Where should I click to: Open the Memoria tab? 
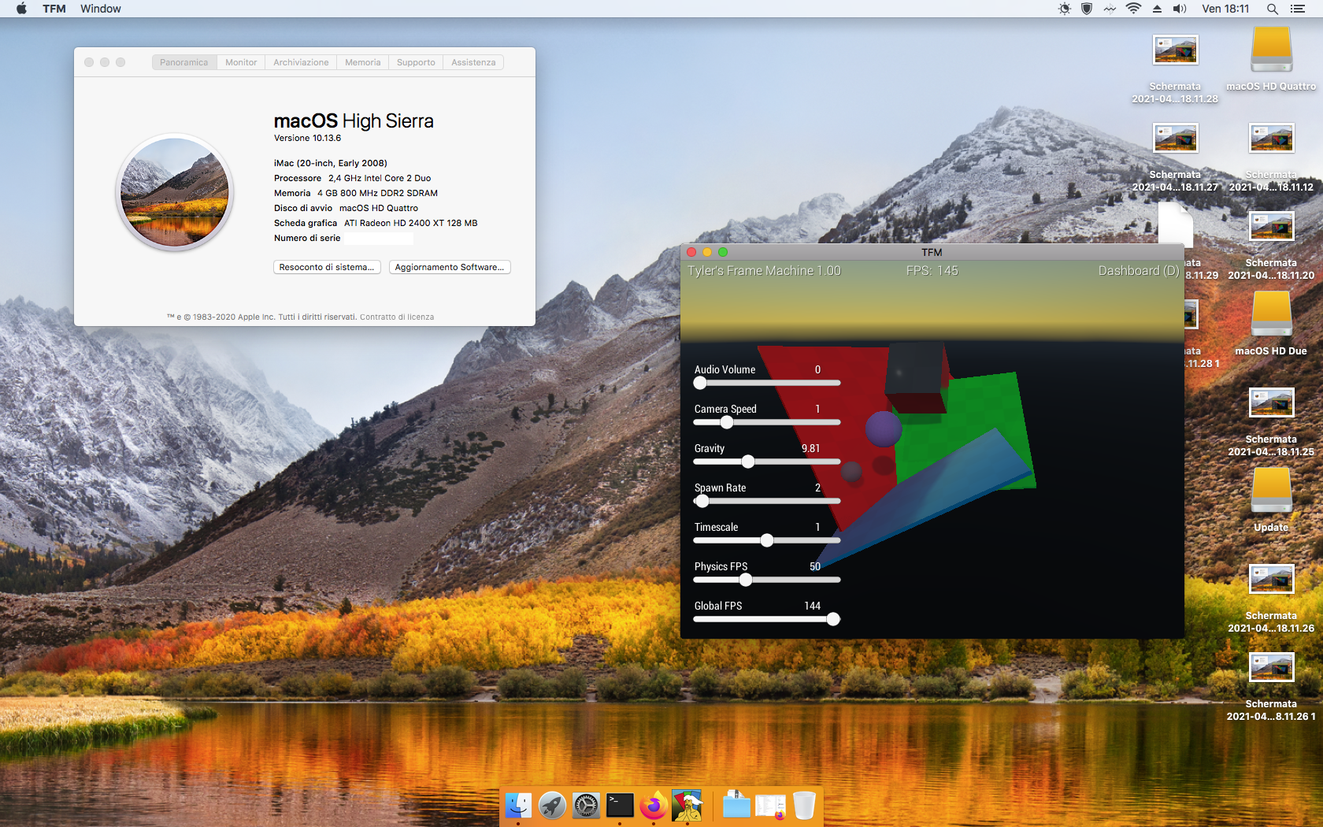pyautogui.click(x=362, y=62)
